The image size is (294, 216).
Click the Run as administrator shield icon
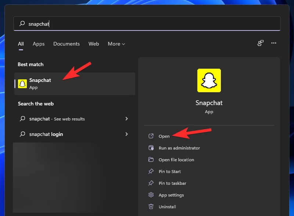[151, 148]
